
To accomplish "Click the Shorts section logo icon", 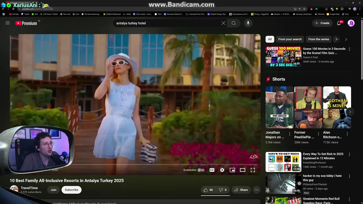I will (268, 79).
